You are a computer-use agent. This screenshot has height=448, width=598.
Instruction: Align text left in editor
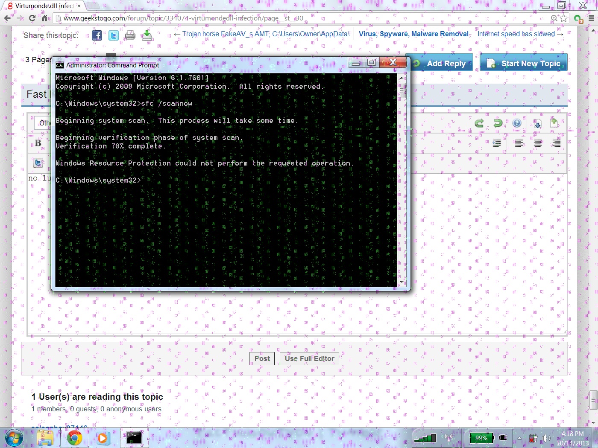tap(519, 143)
